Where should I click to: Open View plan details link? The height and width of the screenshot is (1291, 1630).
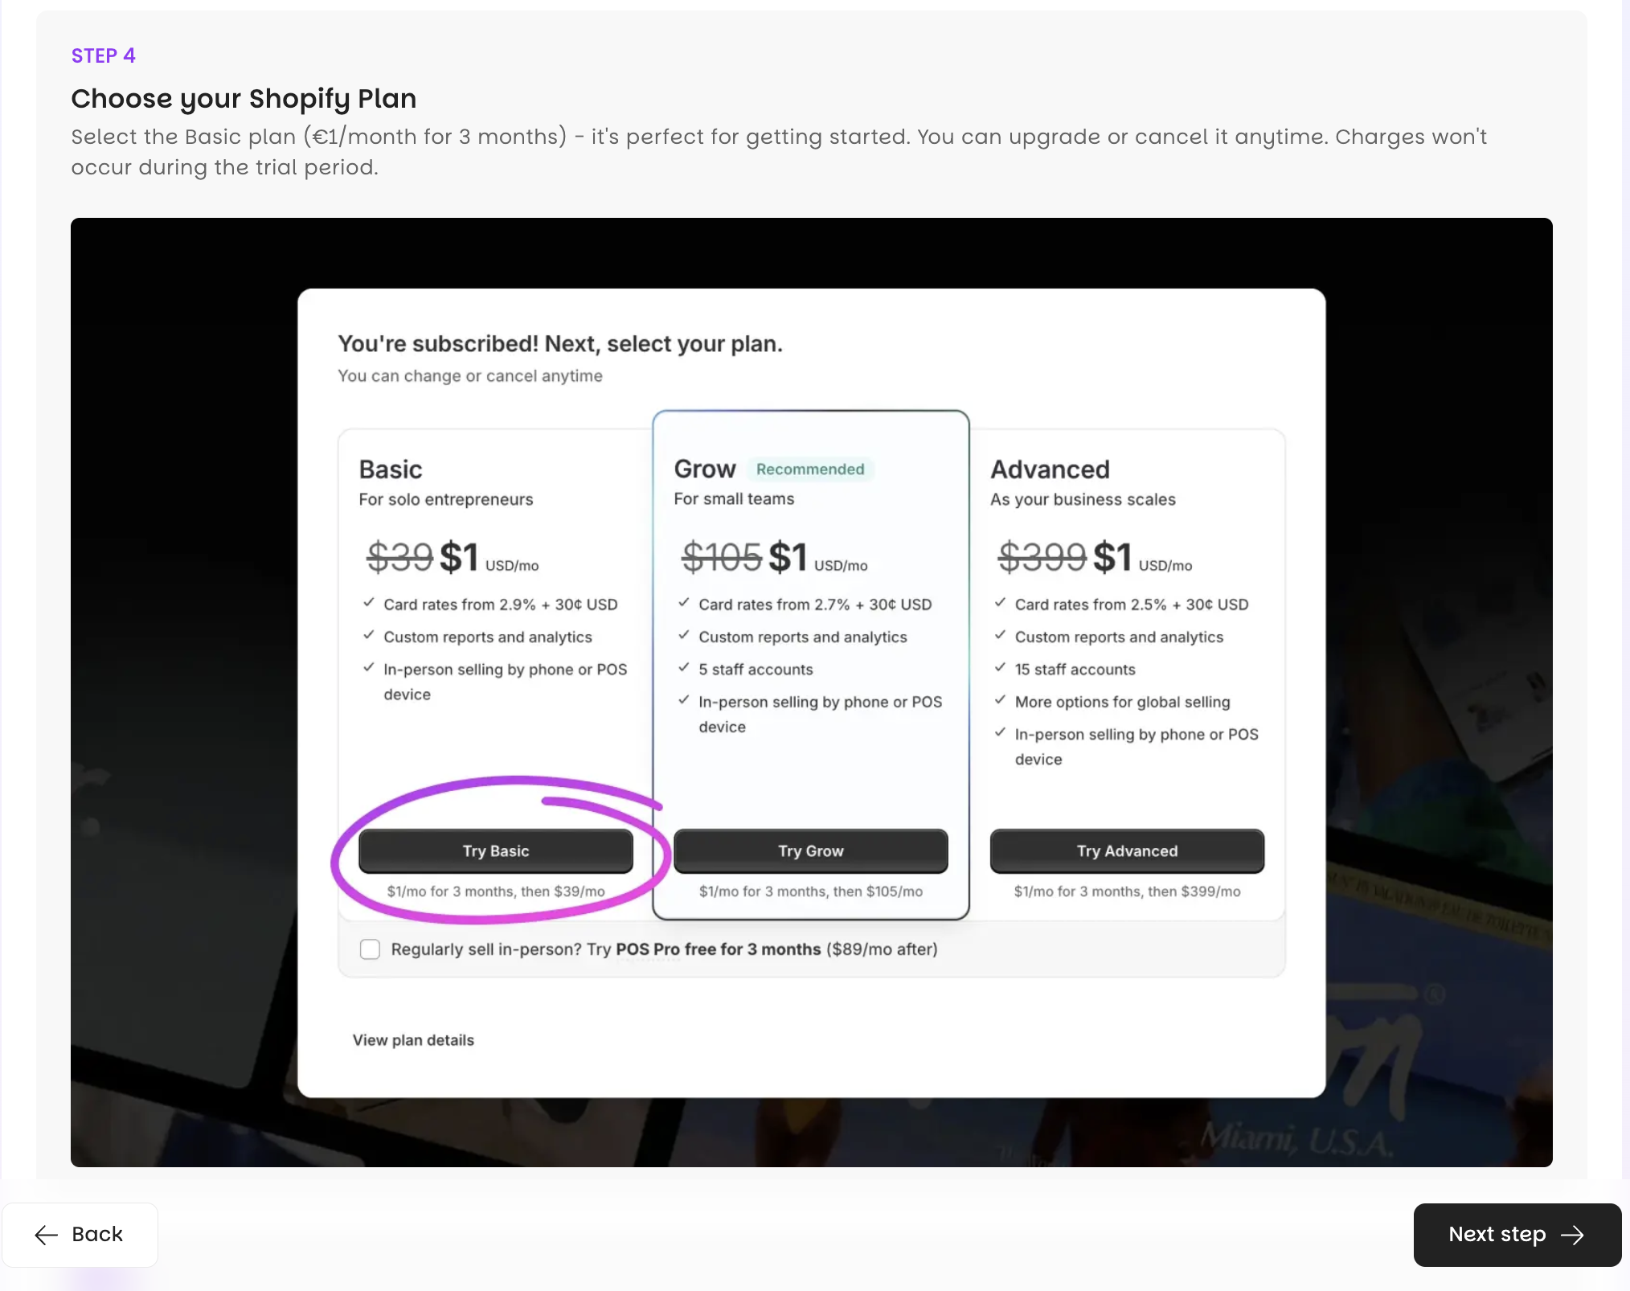413,1040
